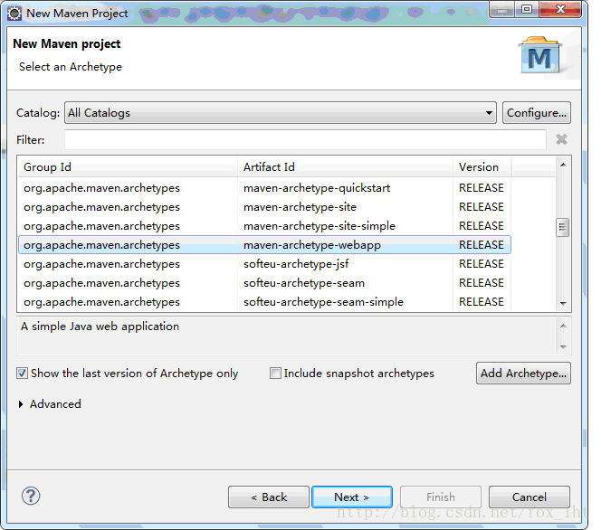601x530 pixels.
Task: Click the help question mark icon
Action: [31, 496]
